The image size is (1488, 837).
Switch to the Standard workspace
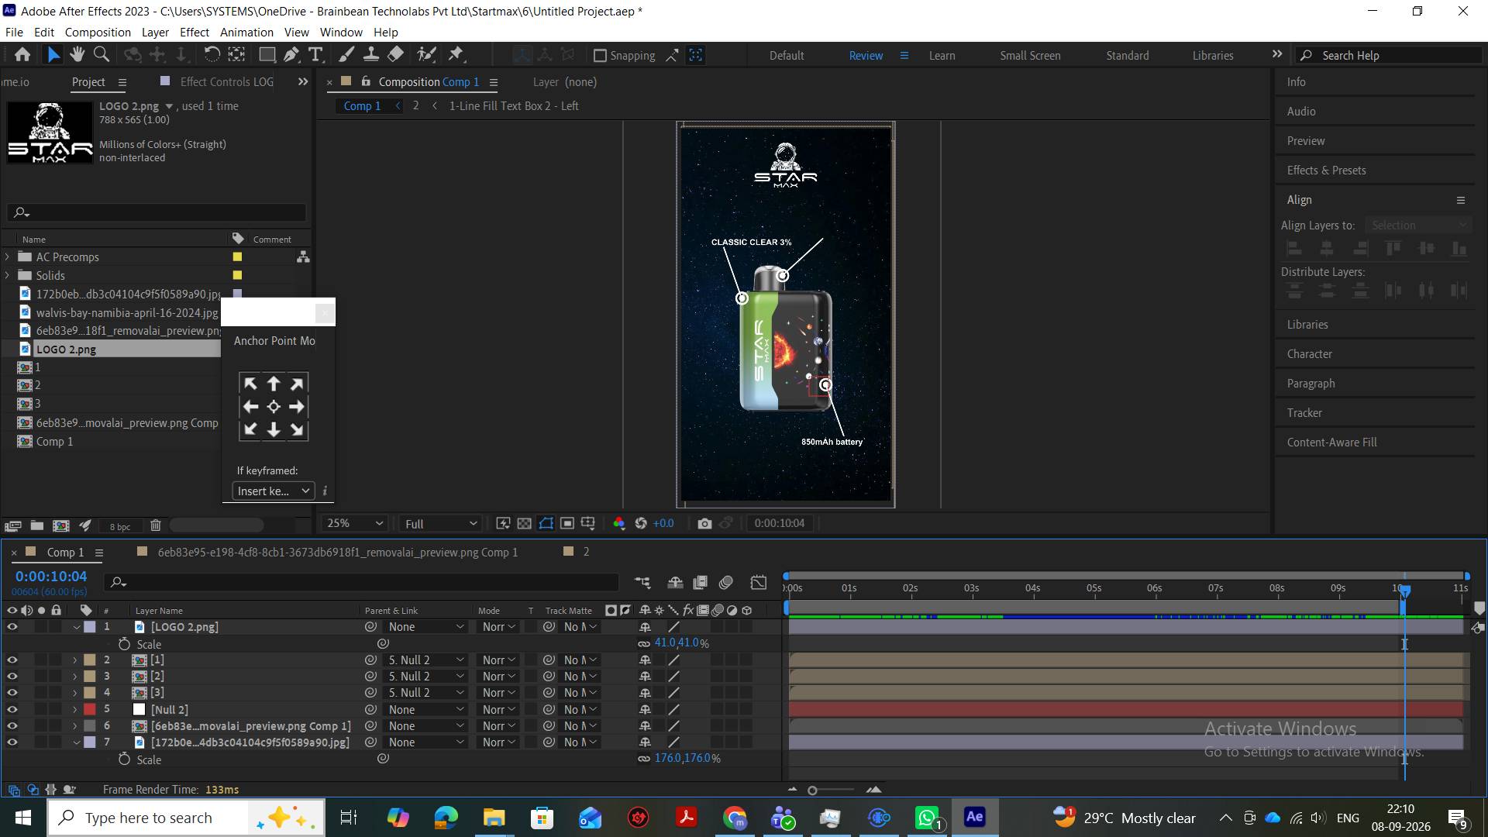click(x=1128, y=55)
